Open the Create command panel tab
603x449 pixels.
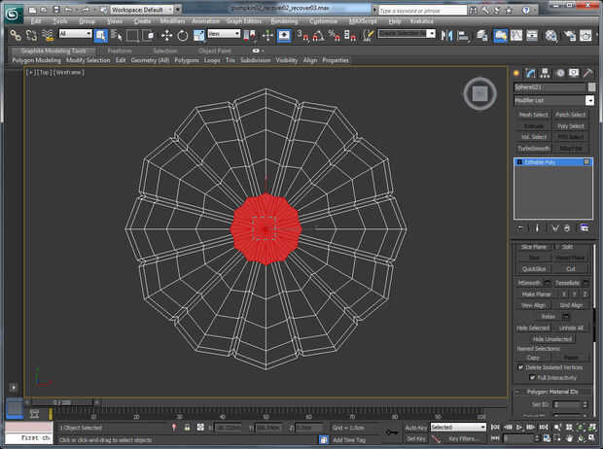click(517, 73)
